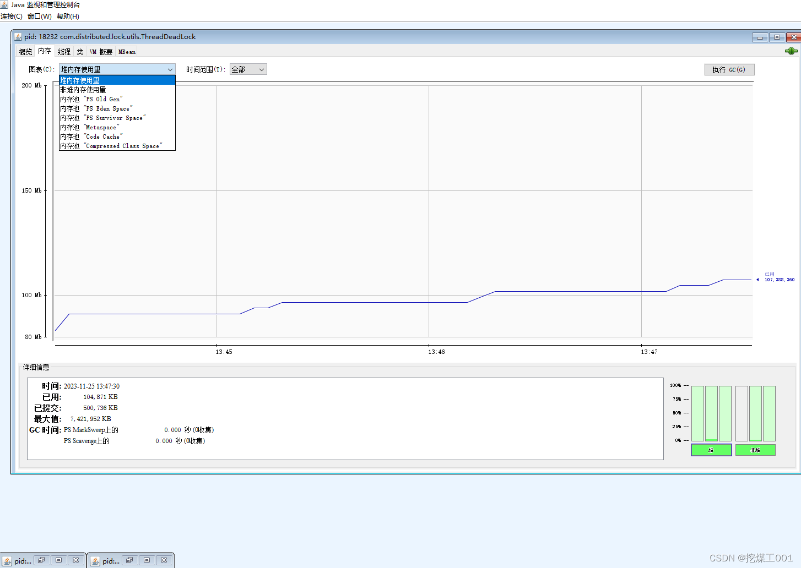
Task: Click the 已用 107,288,360 value beside the chart
Action: [x=779, y=277]
